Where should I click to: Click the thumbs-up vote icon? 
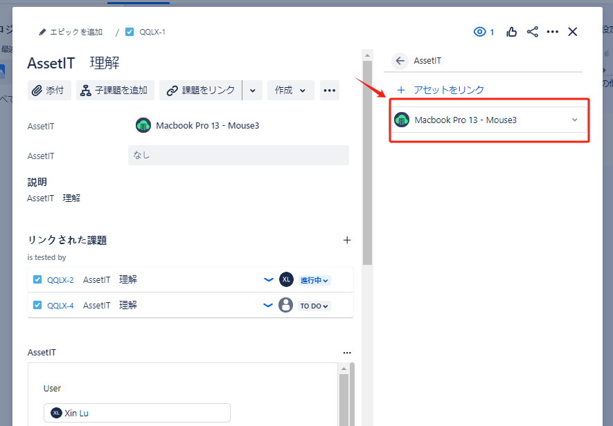pyautogui.click(x=512, y=32)
